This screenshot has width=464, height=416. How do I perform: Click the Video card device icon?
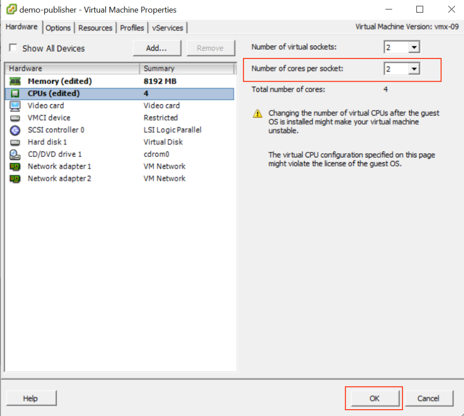coord(14,105)
